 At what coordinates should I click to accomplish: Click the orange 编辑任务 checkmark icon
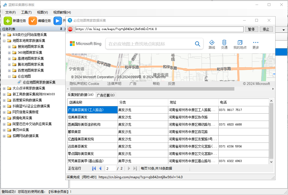(33, 21)
